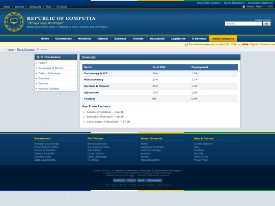This screenshot has height=206, width=275.
Task: Open Geography & Climate in the sidebar
Action: tap(51, 68)
